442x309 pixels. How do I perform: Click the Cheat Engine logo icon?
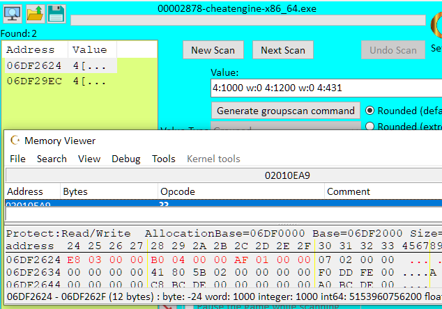[436, 26]
